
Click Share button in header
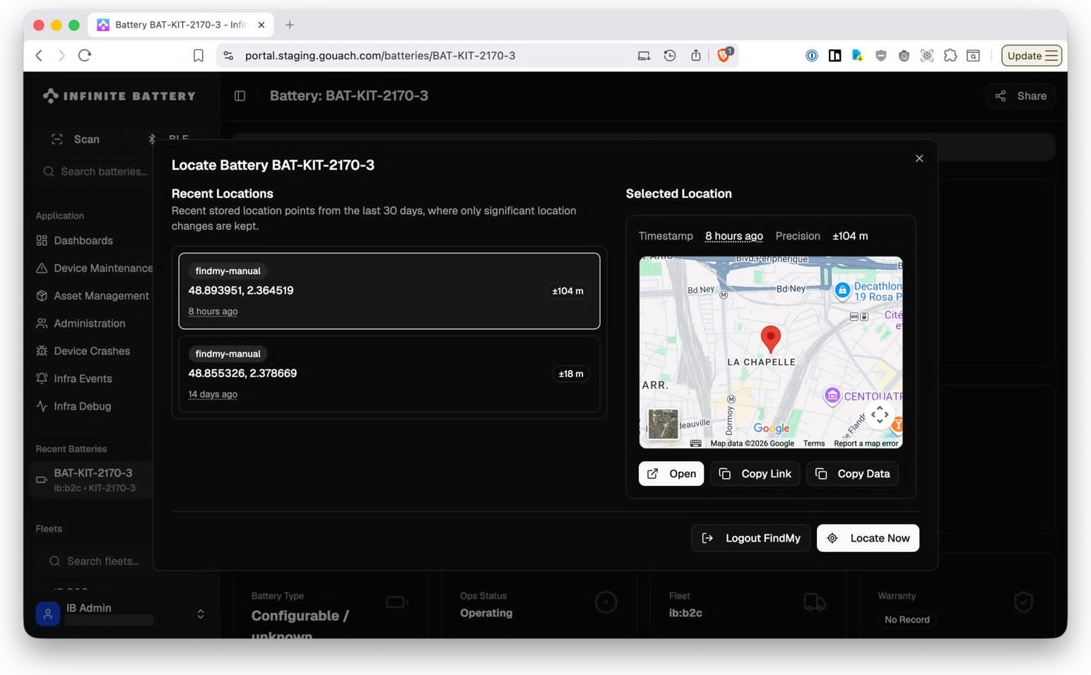coord(1020,96)
